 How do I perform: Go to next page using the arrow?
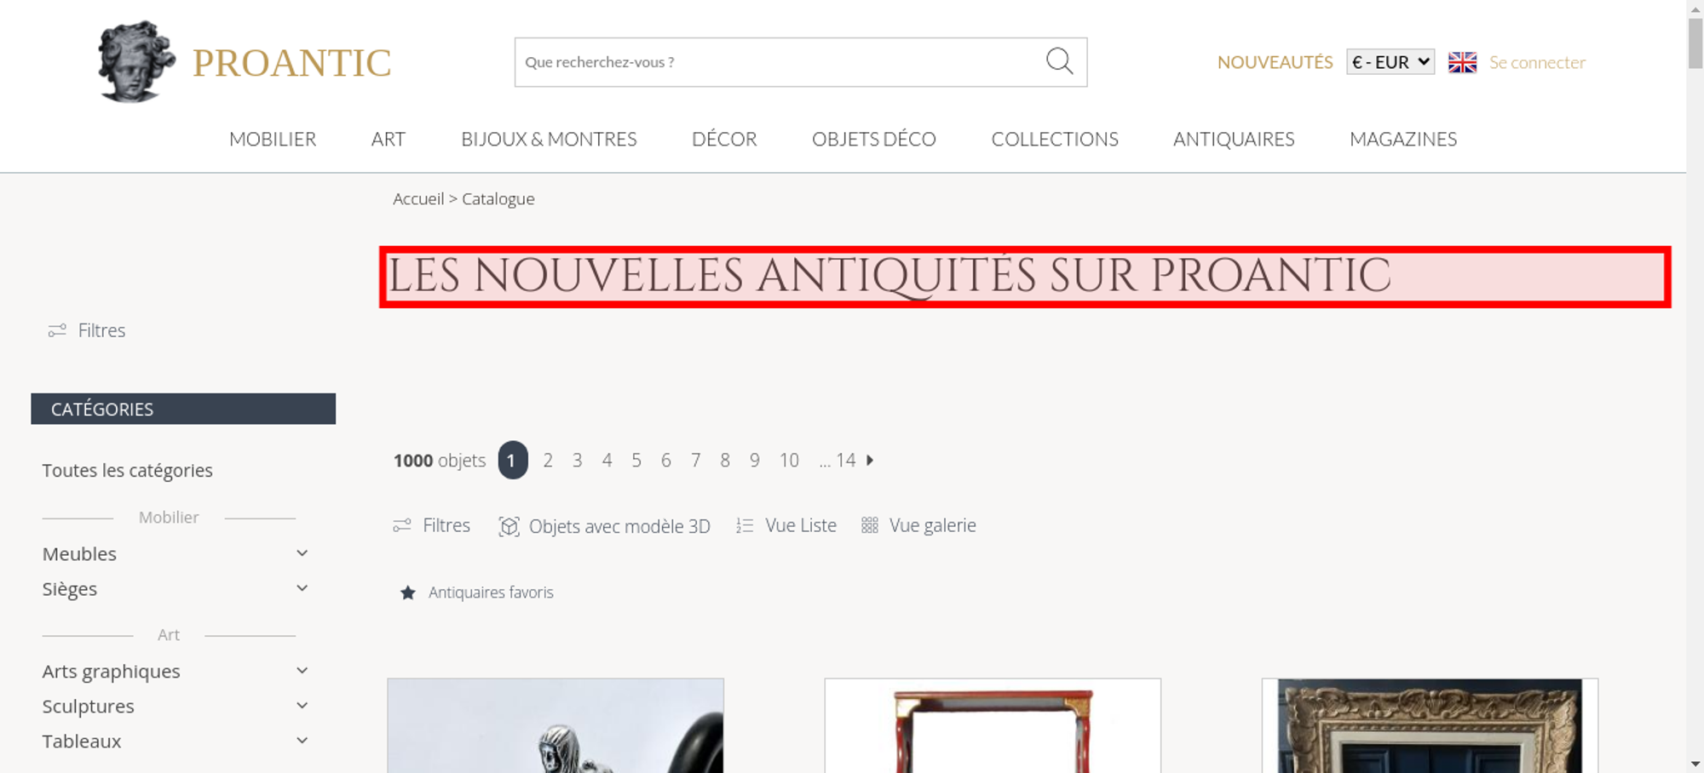point(870,460)
